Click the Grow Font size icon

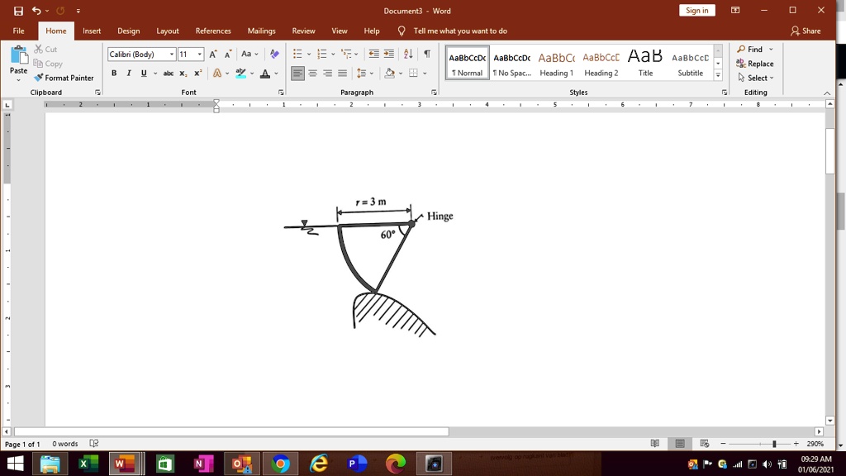[x=213, y=55]
